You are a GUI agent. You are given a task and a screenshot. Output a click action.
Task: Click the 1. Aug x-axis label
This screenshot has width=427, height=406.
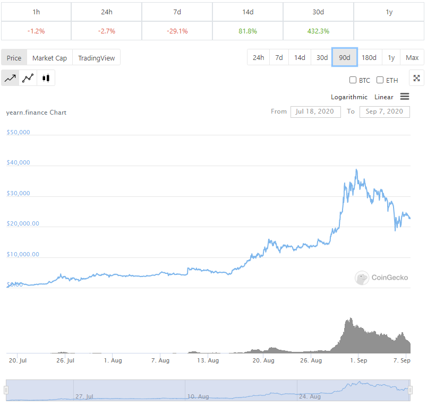tap(113, 360)
